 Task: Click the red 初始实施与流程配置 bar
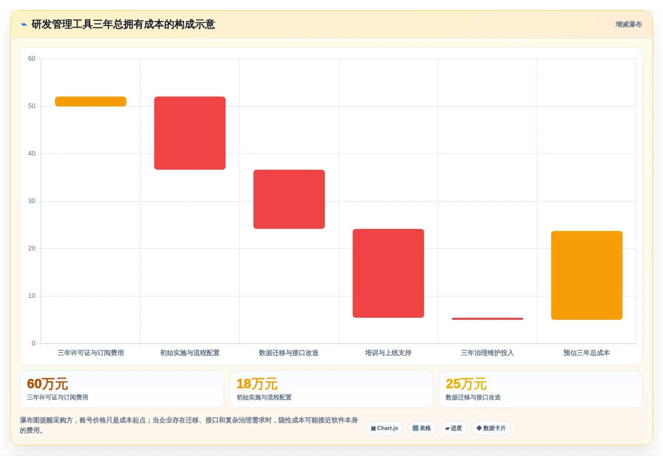190,133
